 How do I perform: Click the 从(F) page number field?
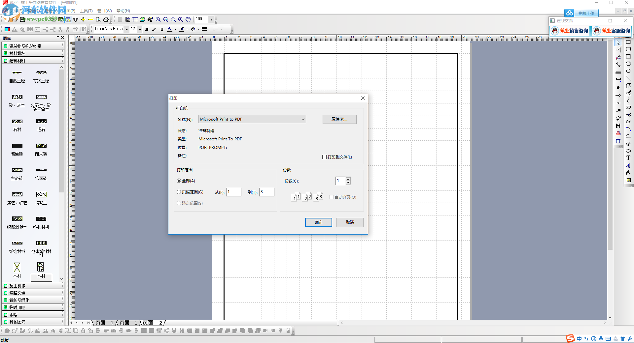(x=234, y=192)
